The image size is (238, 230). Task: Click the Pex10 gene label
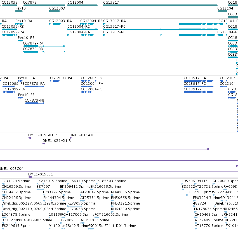click(20, 8)
